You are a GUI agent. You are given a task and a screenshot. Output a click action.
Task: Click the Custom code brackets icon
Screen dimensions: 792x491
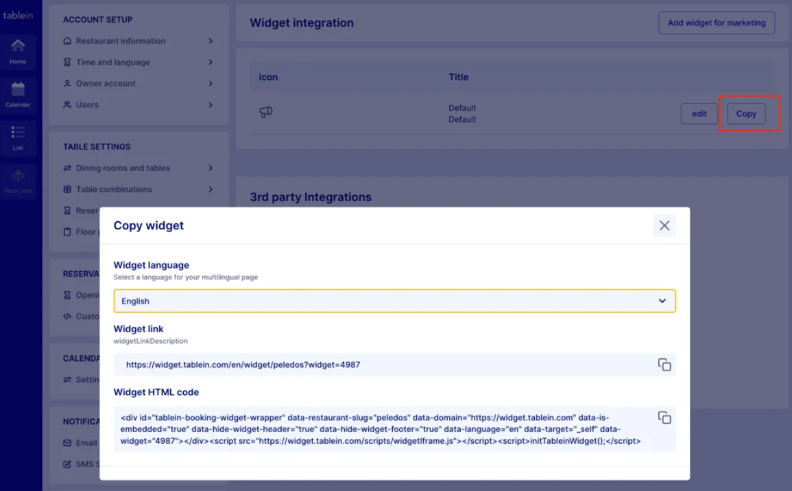point(67,316)
